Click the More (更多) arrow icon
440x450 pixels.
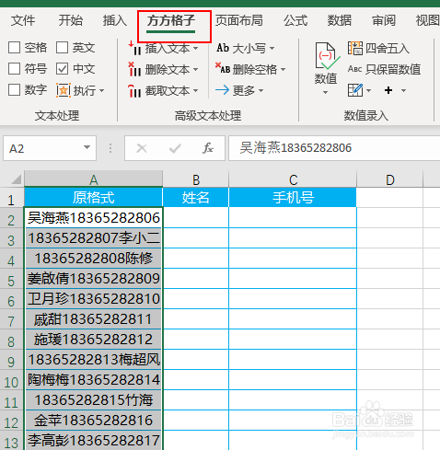[222, 90]
